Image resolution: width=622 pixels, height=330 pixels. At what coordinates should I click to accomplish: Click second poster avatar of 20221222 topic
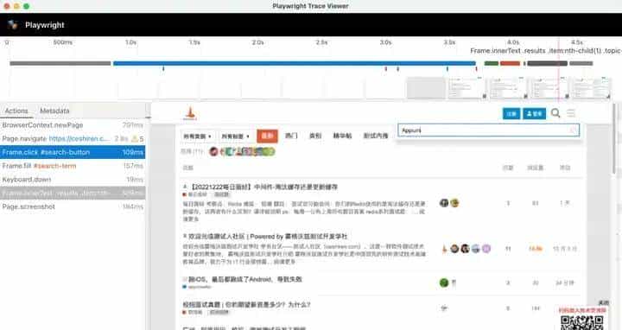coord(454,203)
